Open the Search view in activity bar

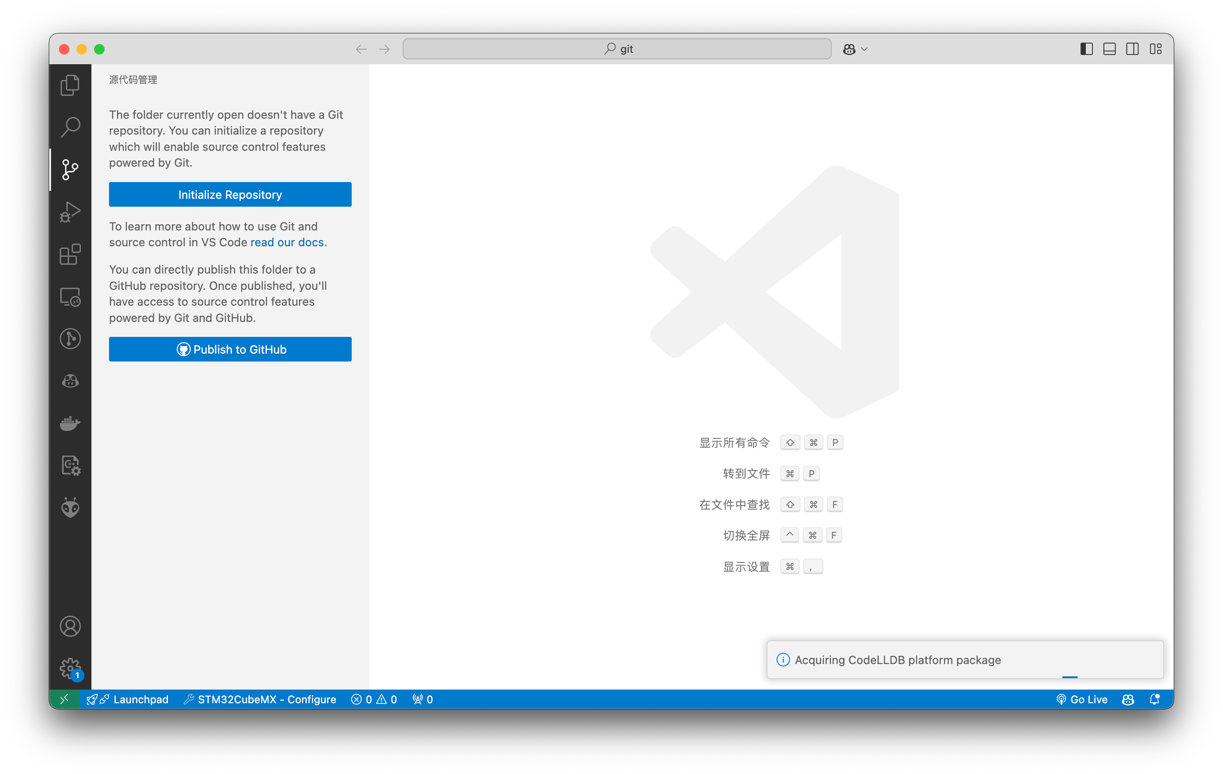point(70,127)
